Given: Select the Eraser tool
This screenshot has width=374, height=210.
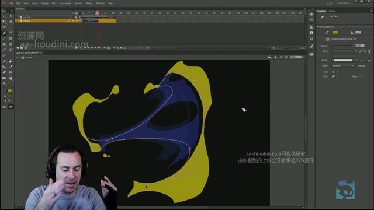Looking at the screenshot, I should click(4, 72).
